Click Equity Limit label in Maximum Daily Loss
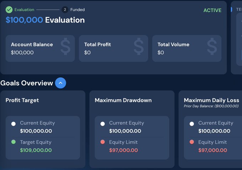 pyautogui.click(x=212, y=142)
